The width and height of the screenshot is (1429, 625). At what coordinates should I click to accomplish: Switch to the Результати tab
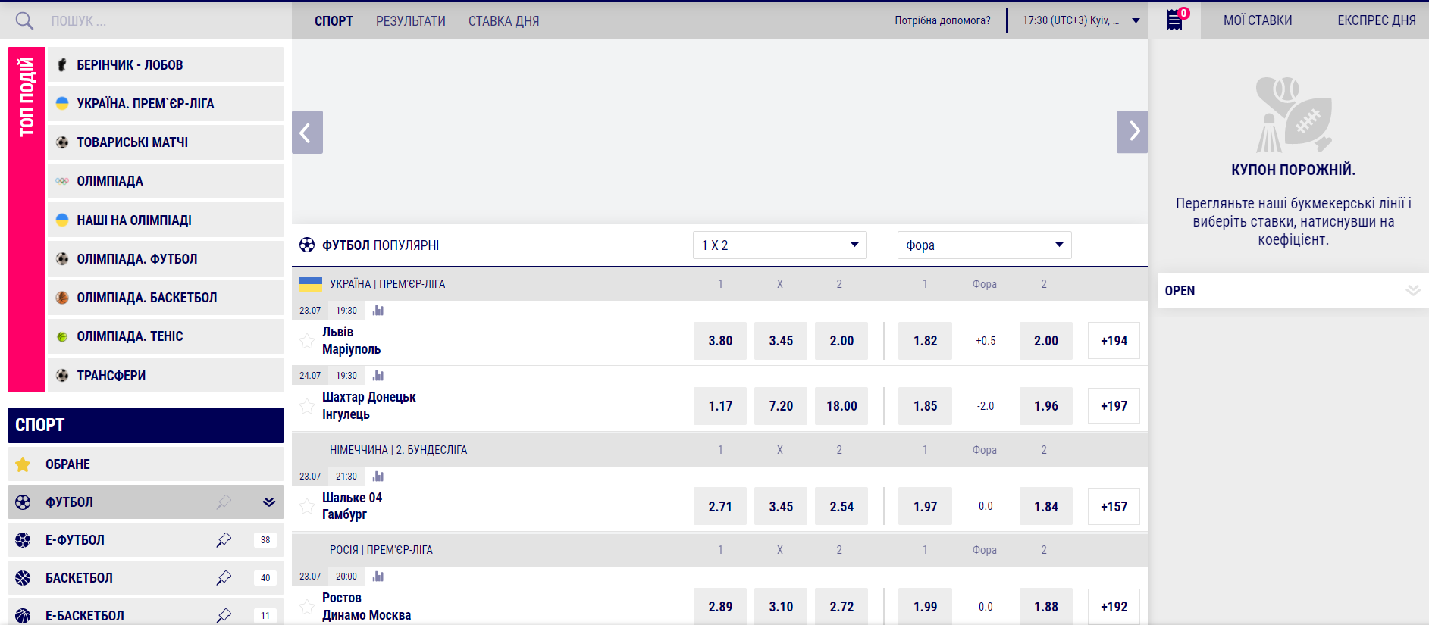(x=411, y=21)
